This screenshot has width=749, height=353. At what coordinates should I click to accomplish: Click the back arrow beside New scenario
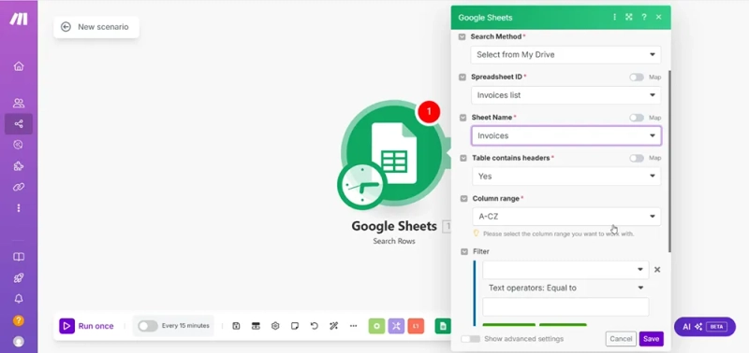(66, 27)
